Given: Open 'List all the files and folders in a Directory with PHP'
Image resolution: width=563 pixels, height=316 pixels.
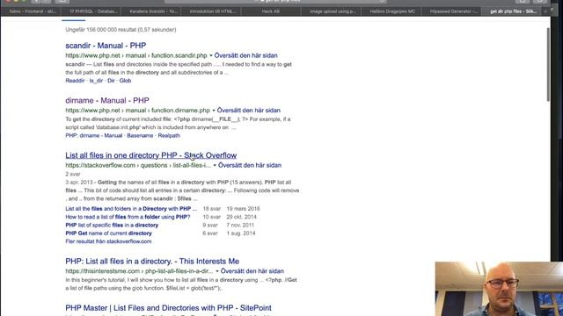Looking at the screenshot, I should coord(131,209).
